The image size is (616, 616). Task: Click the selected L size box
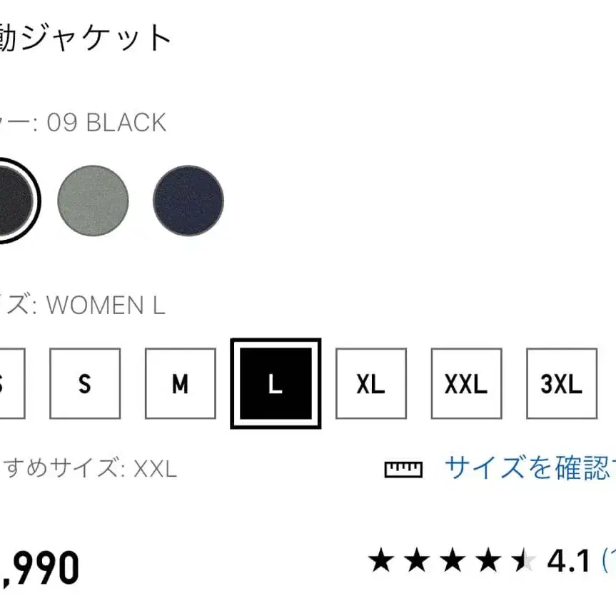tap(276, 384)
